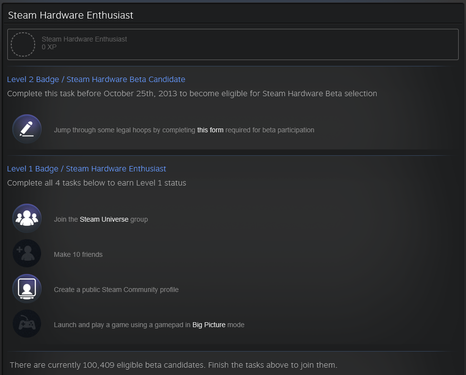
Task: Click the Make 10 friends add-friend icon
Action: pyautogui.click(x=27, y=253)
